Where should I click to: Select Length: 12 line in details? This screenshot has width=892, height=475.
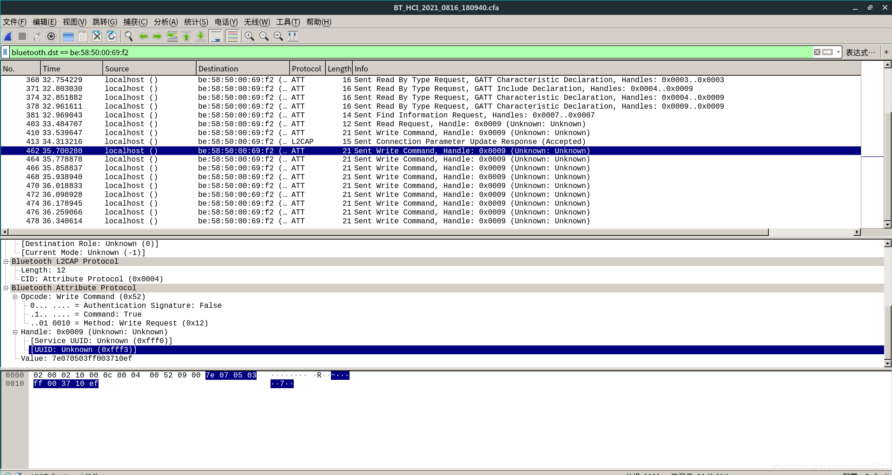click(x=43, y=270)
